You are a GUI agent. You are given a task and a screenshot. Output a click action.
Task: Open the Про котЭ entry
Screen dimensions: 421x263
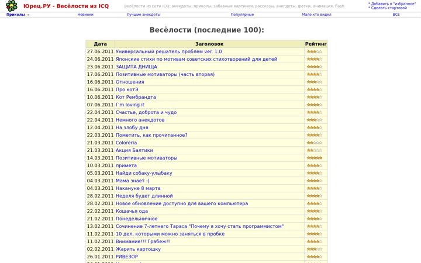click(127, 89)
